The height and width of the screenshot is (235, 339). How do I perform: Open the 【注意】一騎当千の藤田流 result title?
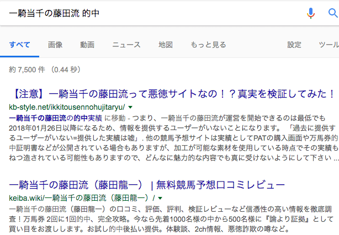[x=172, y=94]
